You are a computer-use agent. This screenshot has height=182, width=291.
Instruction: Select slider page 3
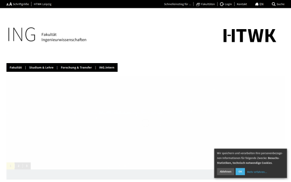(x=27, y=166)
